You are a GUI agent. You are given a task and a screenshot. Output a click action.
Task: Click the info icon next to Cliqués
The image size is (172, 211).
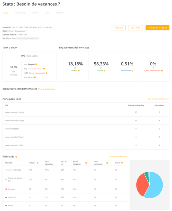(x=104, y=70)
